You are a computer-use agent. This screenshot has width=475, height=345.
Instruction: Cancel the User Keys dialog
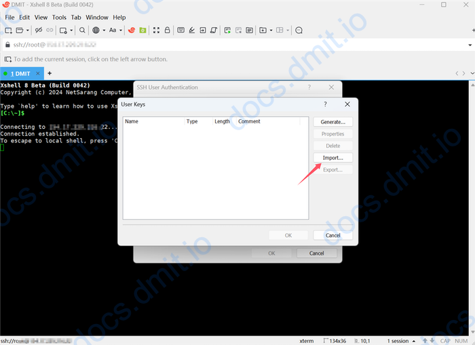click(x=332, y=235)
